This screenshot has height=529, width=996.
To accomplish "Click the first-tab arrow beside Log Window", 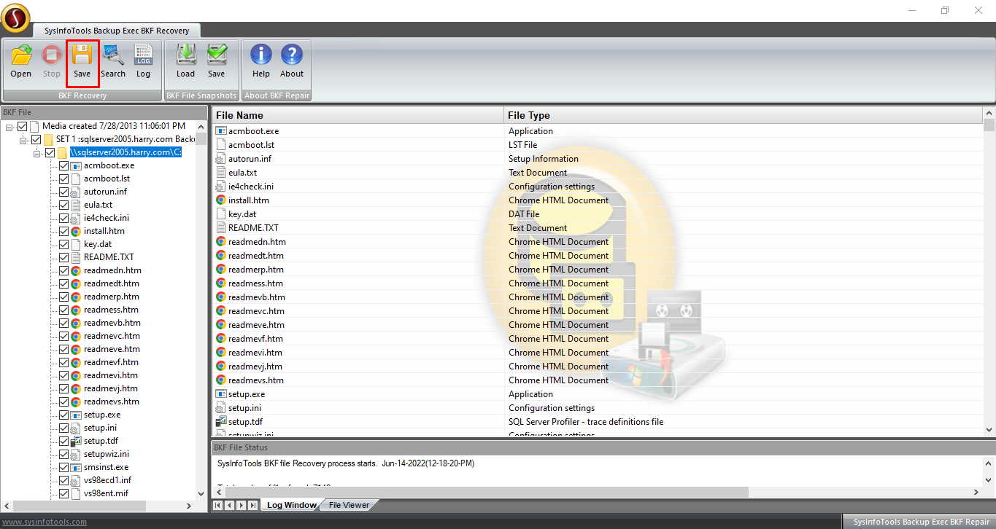I will tap(218, 505).
